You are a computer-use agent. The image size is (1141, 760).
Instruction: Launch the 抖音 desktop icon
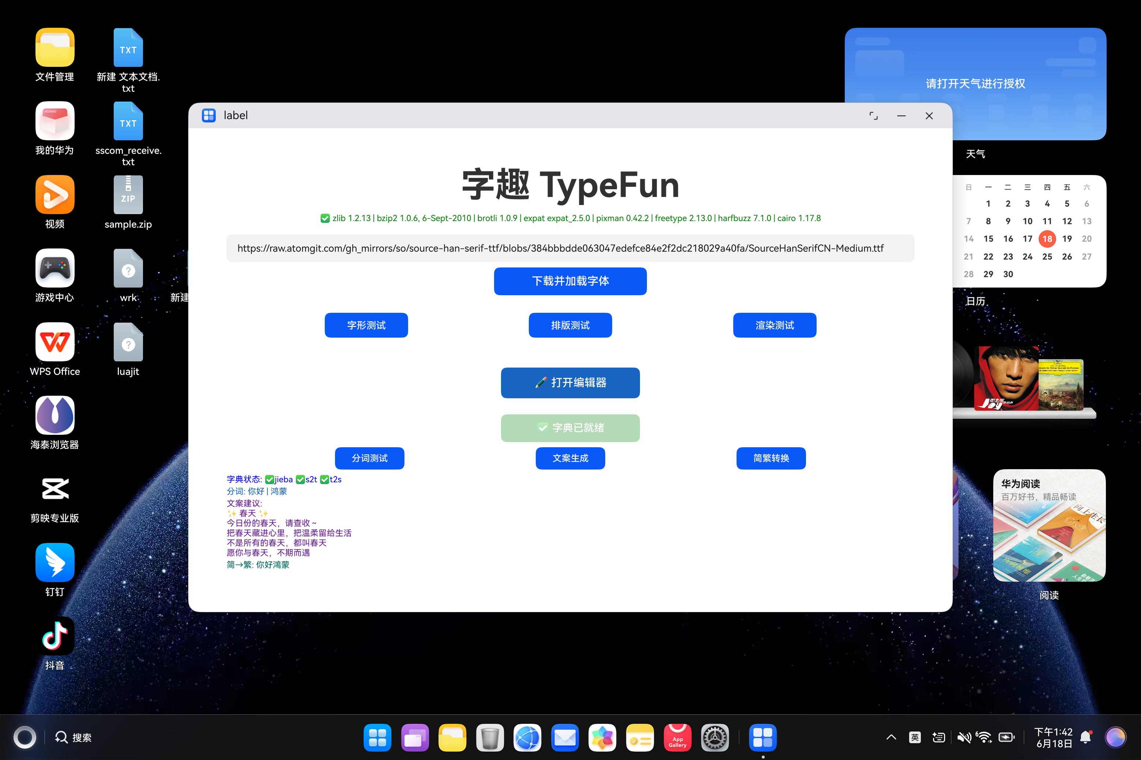[55, 636]
